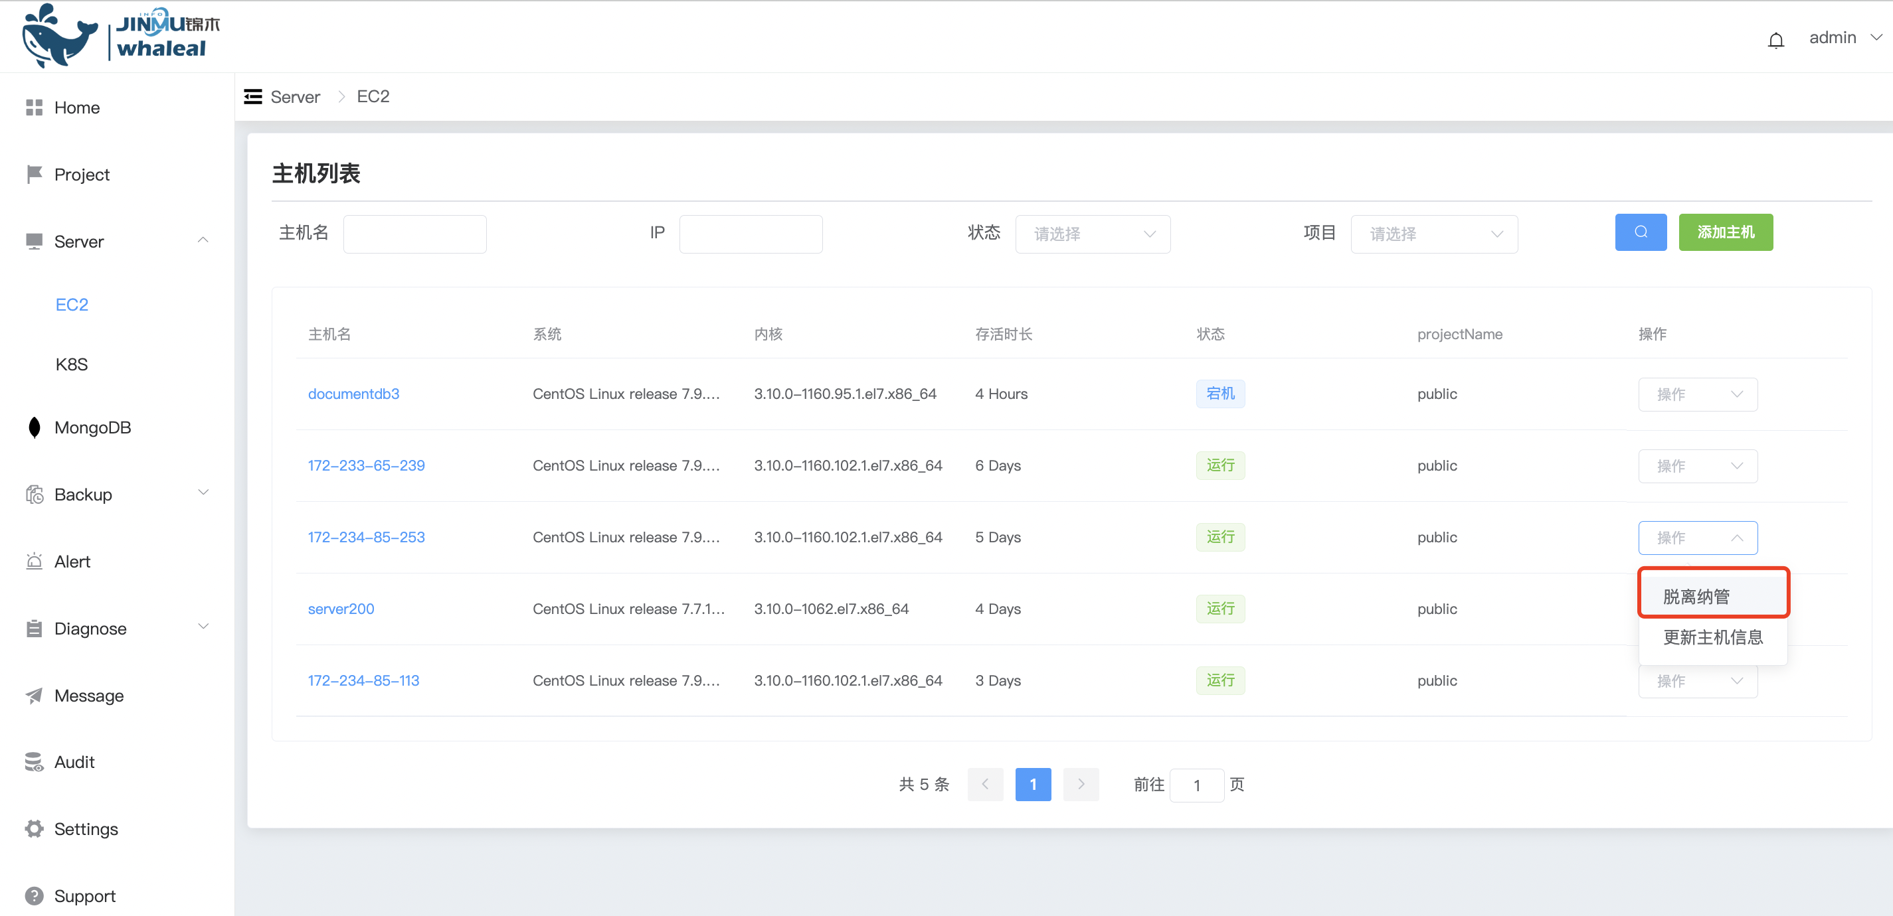
Task: Expand the Diagnose sidebar menu
Action: coord(203,627)
